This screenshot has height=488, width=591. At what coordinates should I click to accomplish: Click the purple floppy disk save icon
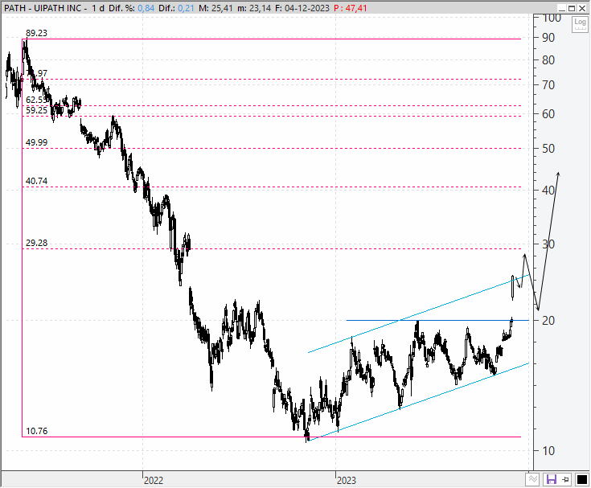tap(552, 479)
